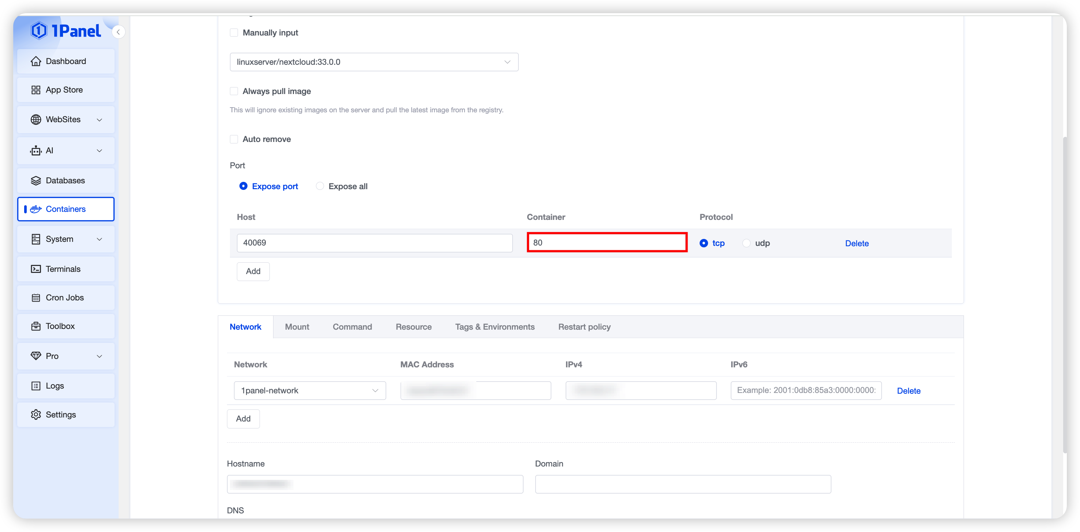The width and height of the screenshot is (1080, 532).
Task: Open 1panel-network selection dropdown
Action: (x=309, y=390)
